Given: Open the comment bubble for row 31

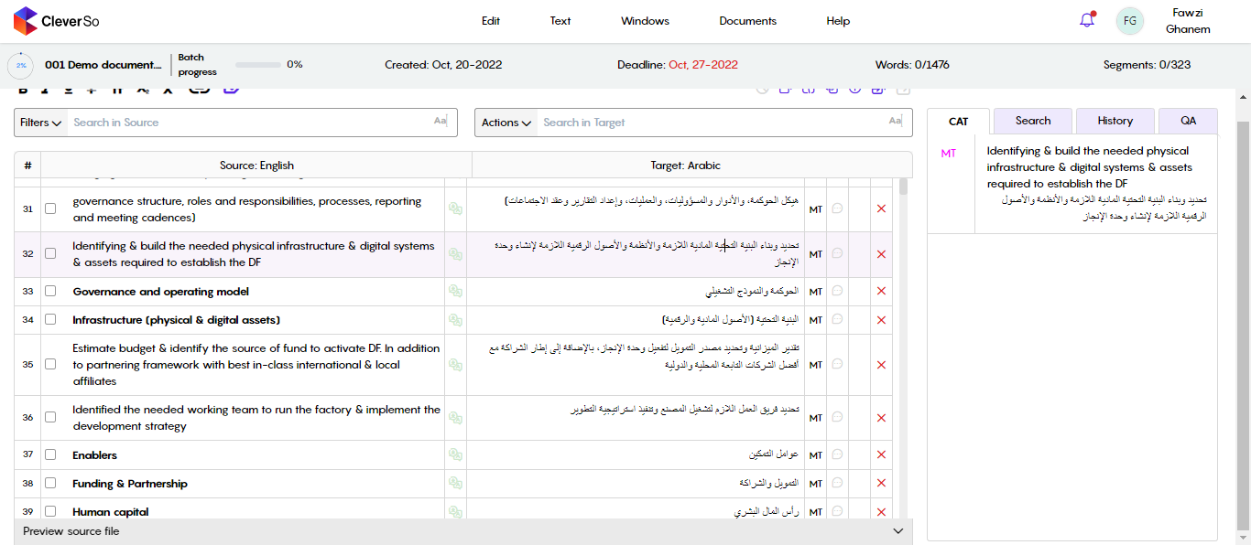Looking at the screenshot, I should coord(837,208).
